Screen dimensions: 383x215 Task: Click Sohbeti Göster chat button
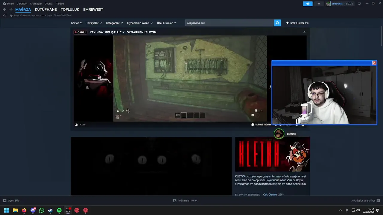click(x=261, y=125)
